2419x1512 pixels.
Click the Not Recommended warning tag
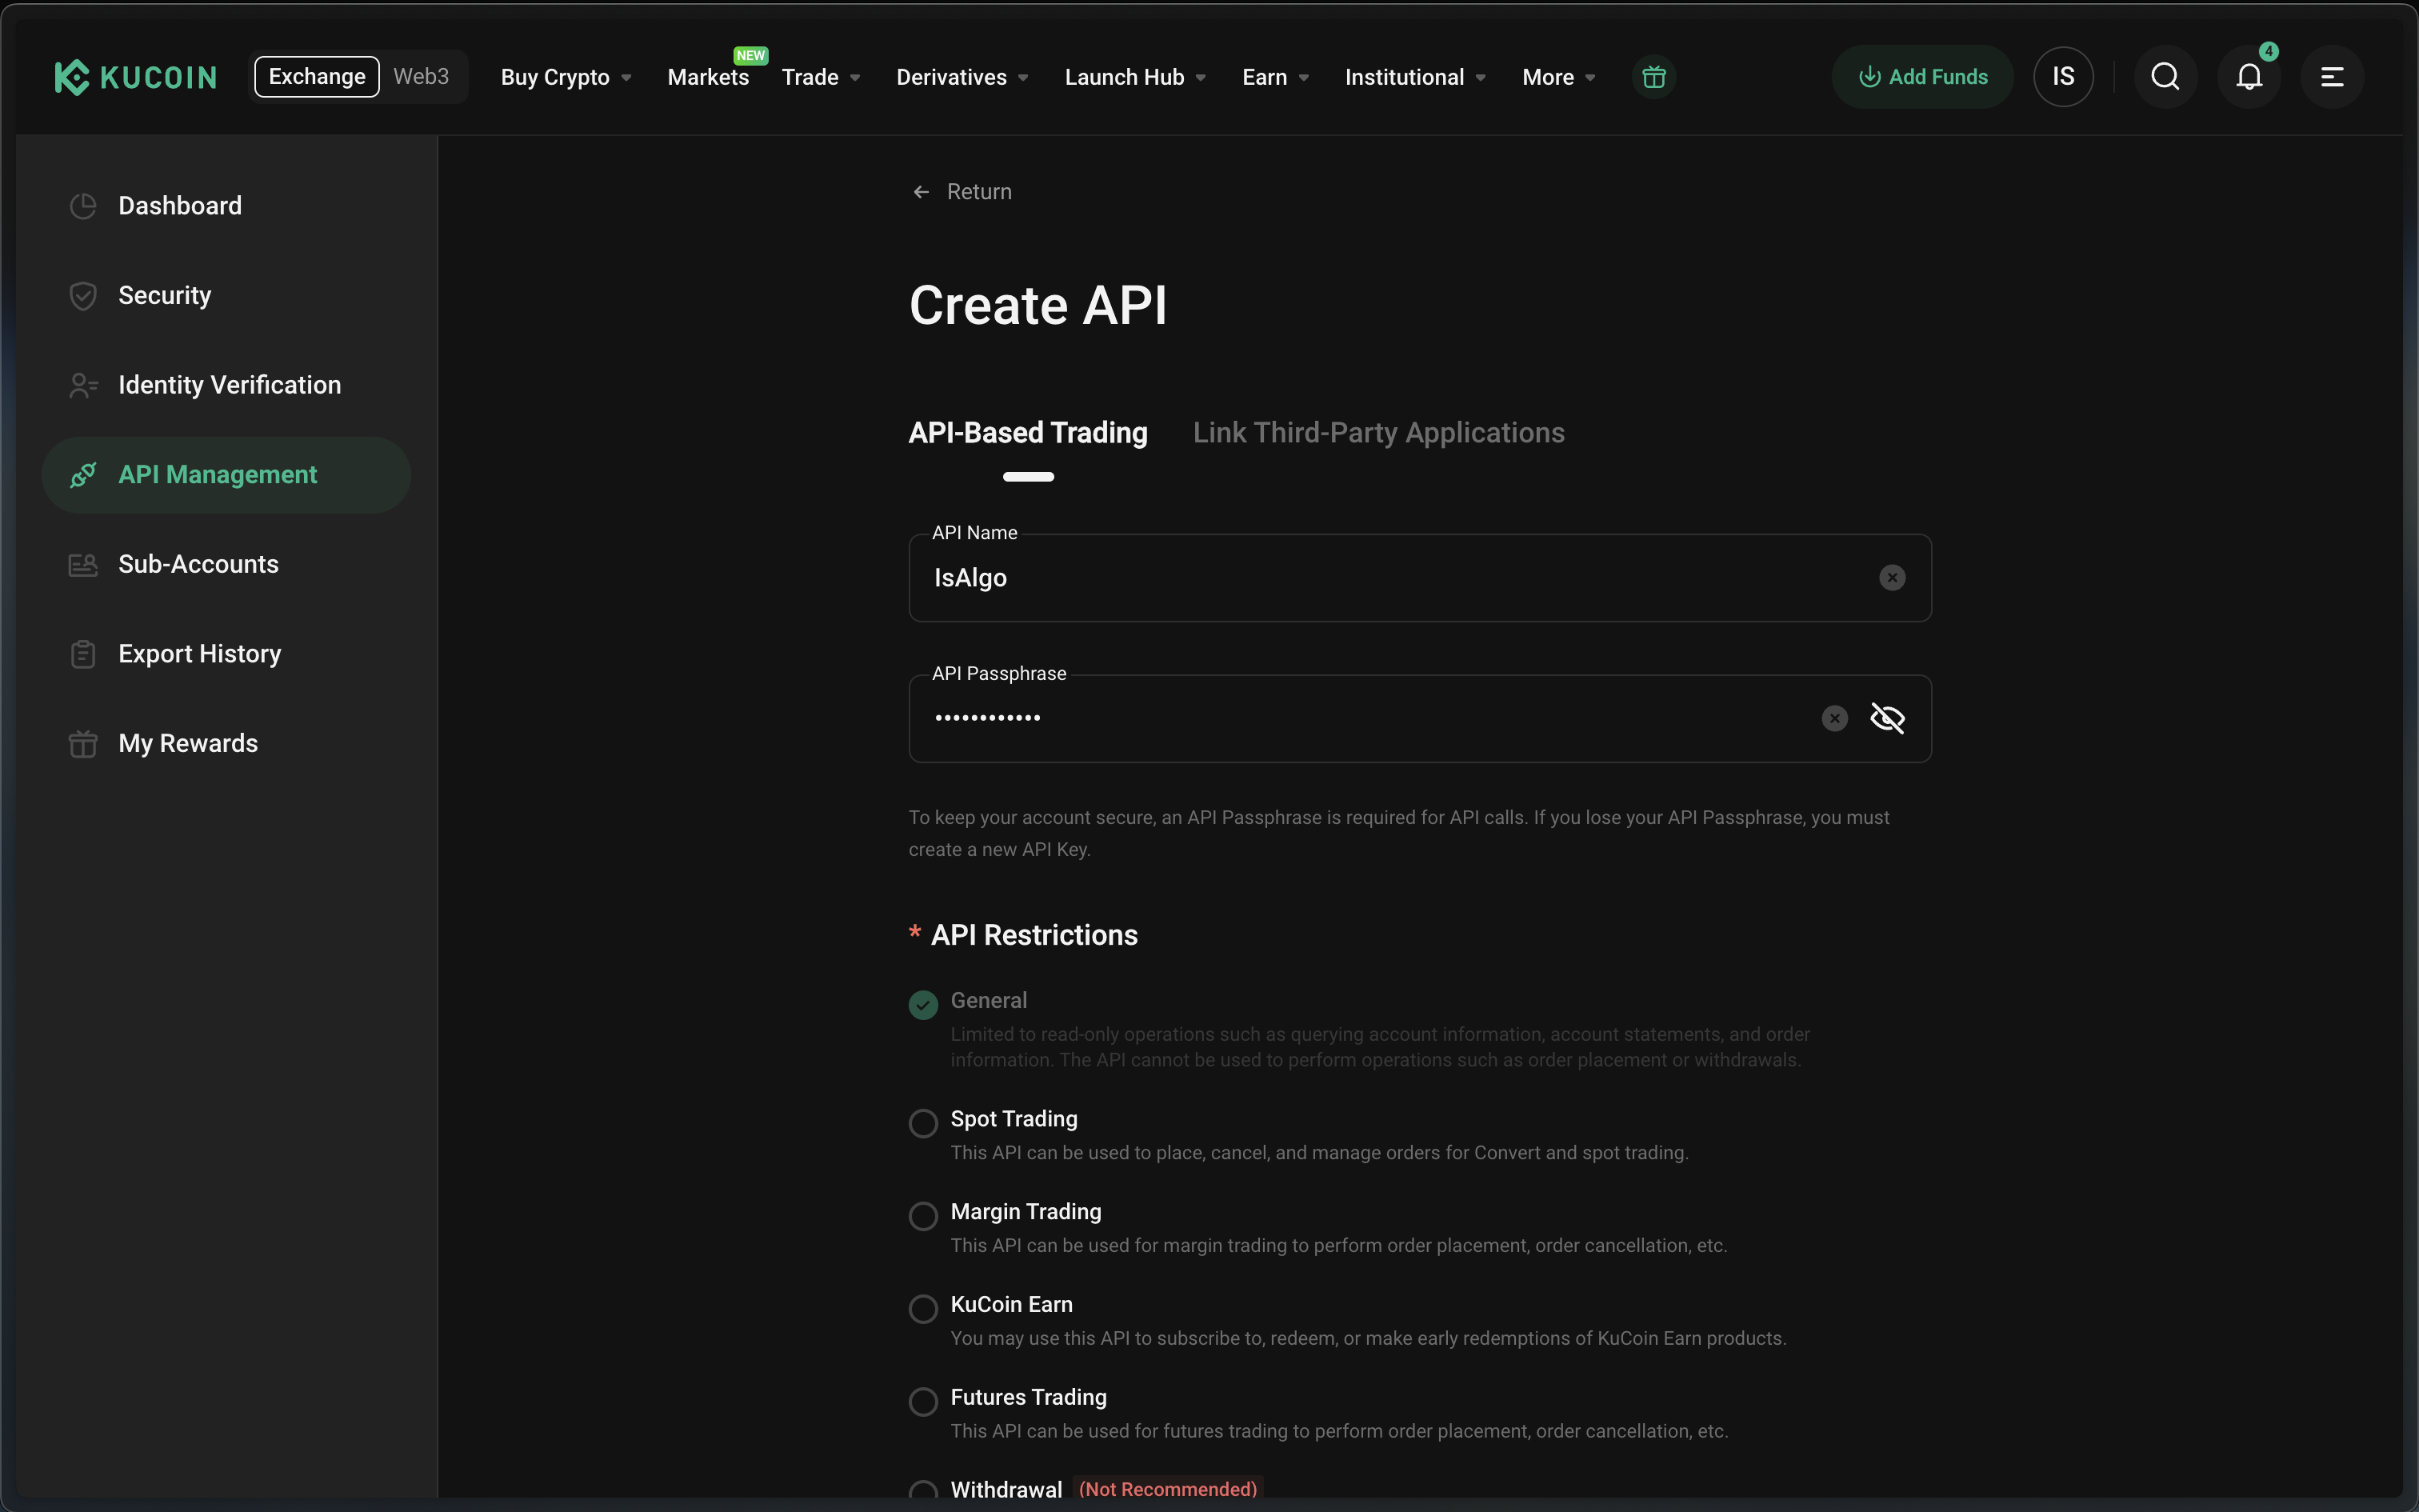pyautogui.click(x=1168, y=1489)
